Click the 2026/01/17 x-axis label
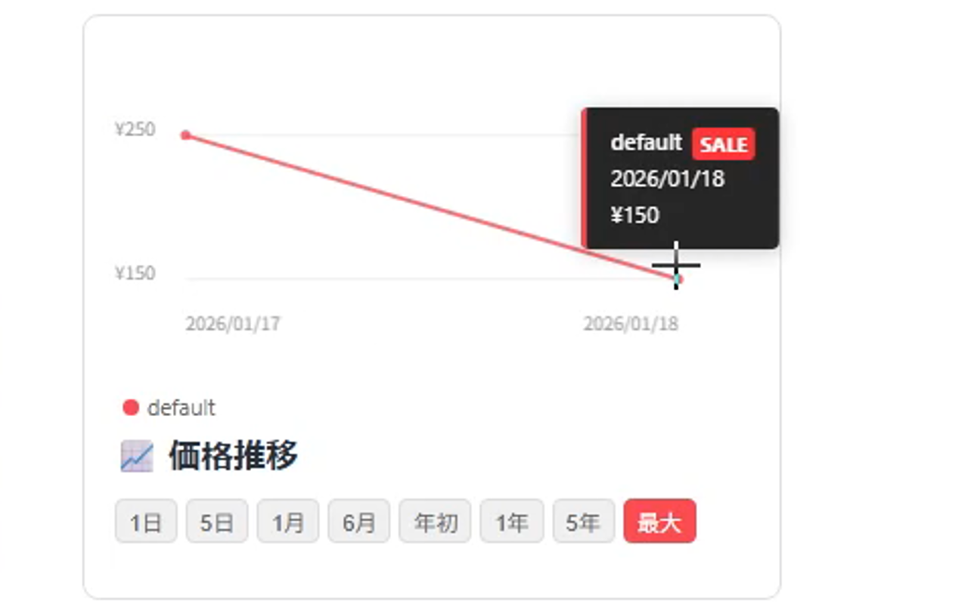968x605 pixels. pyautogui.click(x=233, y=324)
